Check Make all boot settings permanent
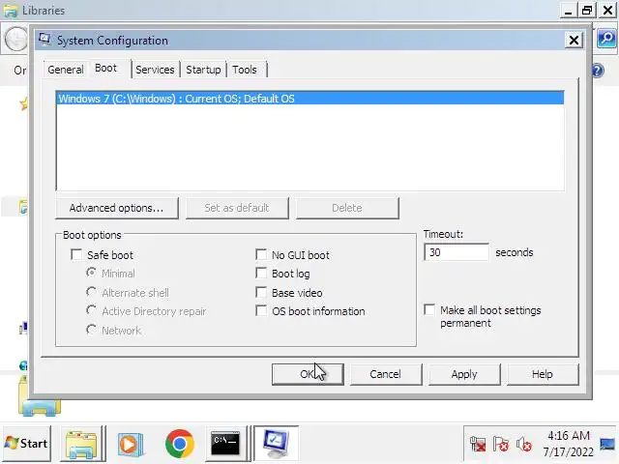Screen dimensions: 619x464 pos(429,309)
